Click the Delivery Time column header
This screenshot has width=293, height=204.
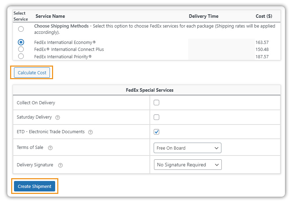[204, 16]
